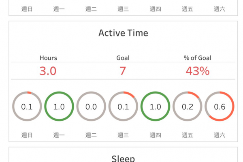This screenshot has width=243, height=162.
Task: Click the Hours column header
Action: (x=48, y=58)
